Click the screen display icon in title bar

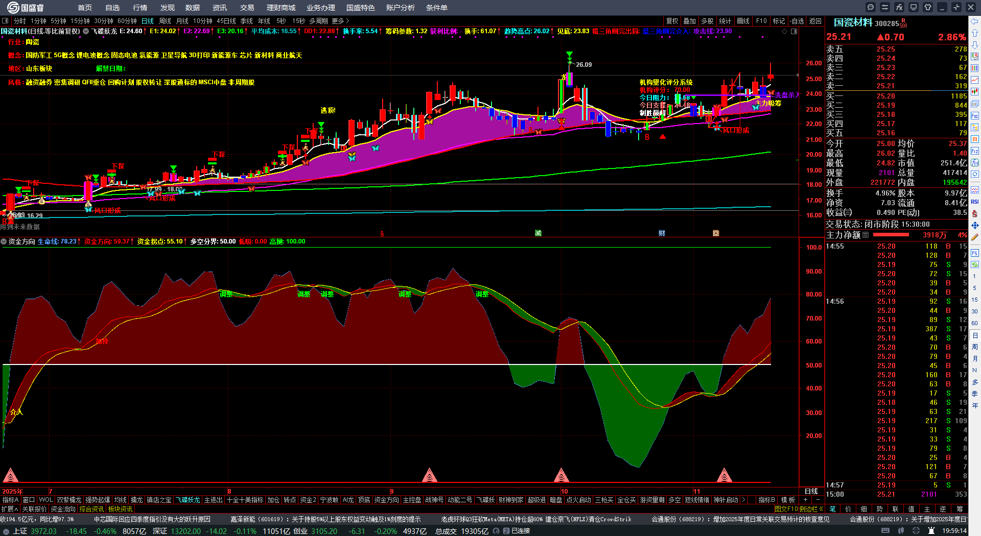click(x=914, y=7)
